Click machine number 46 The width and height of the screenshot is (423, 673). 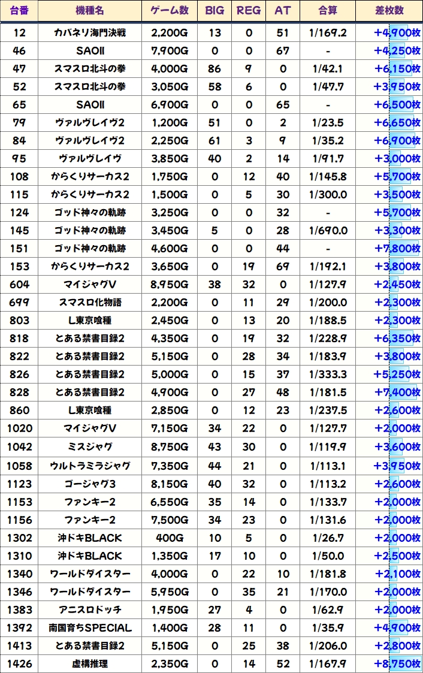point(19,51)
